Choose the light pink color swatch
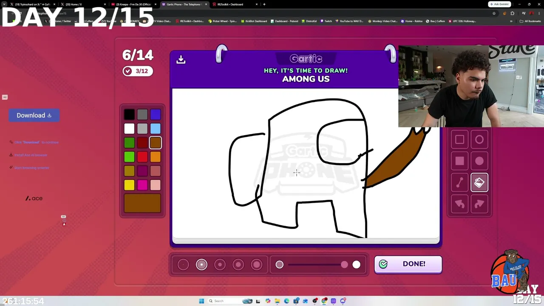 (156, 185)
